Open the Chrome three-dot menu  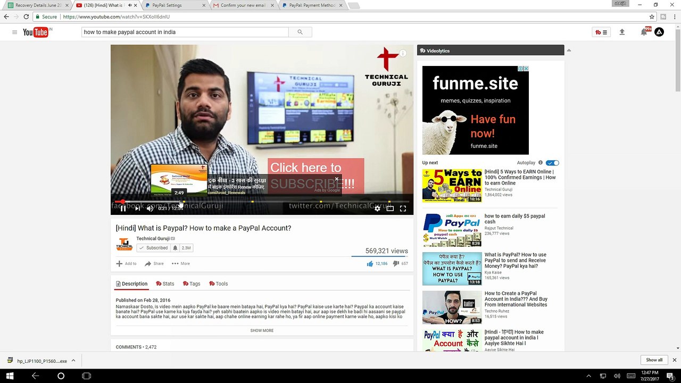point(675,16)
